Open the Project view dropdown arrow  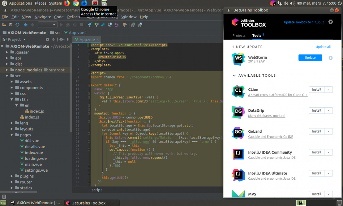24,40
